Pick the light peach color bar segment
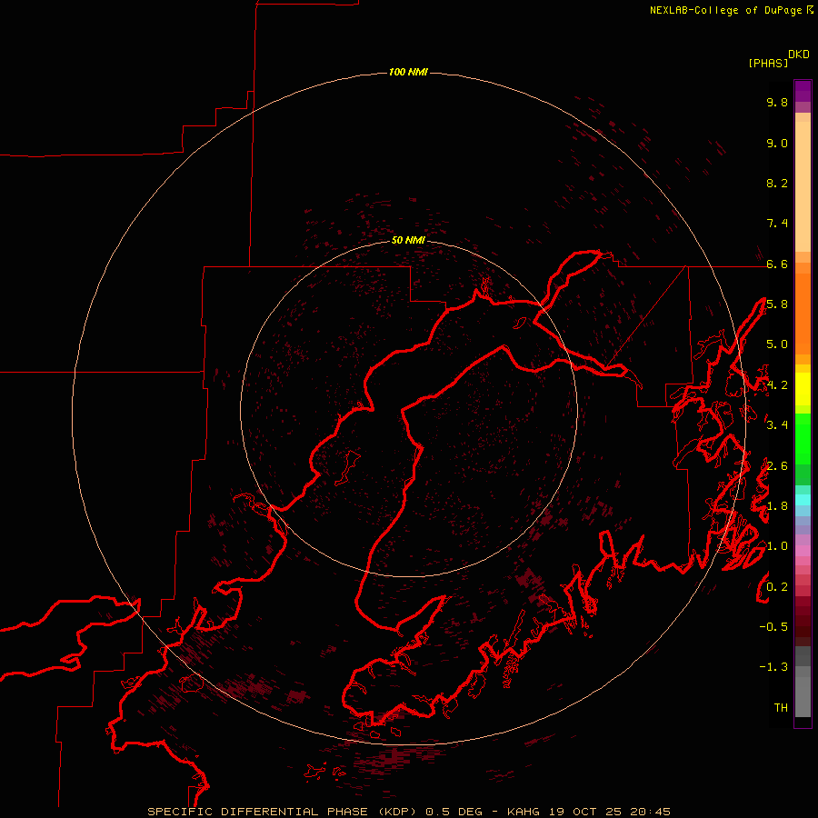Screen dimensions: 818x818 coord(803,186)
